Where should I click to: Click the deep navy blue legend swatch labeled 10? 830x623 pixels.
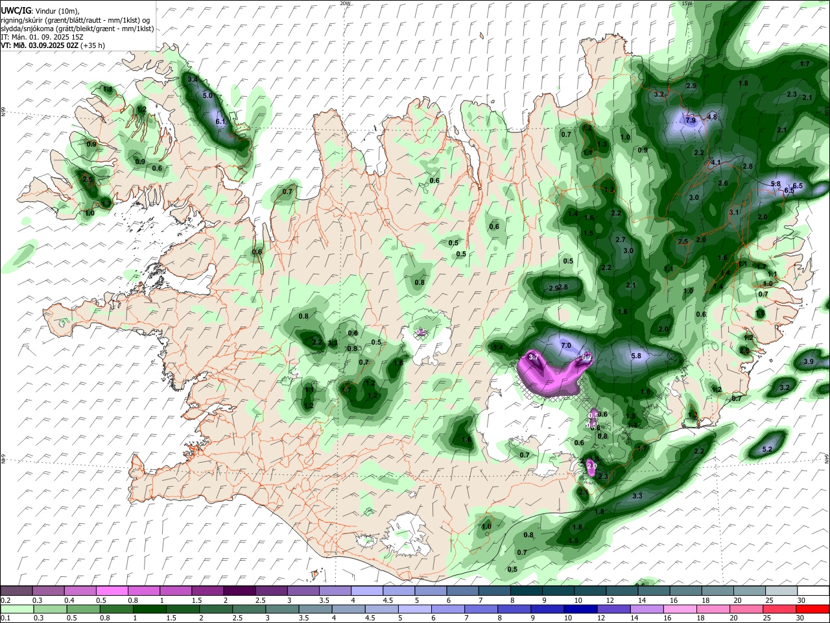click(580, 609)
